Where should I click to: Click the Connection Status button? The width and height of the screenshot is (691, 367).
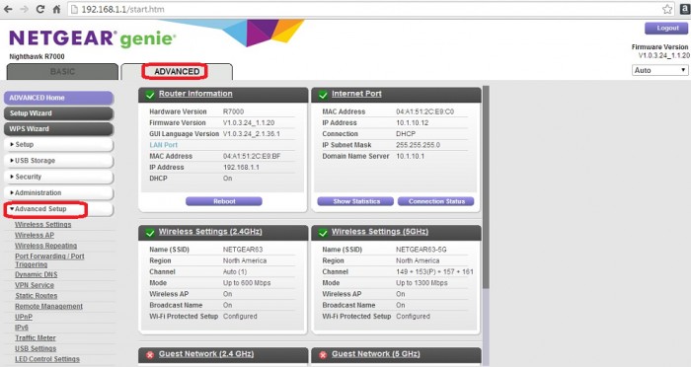(x=436, y=201)
